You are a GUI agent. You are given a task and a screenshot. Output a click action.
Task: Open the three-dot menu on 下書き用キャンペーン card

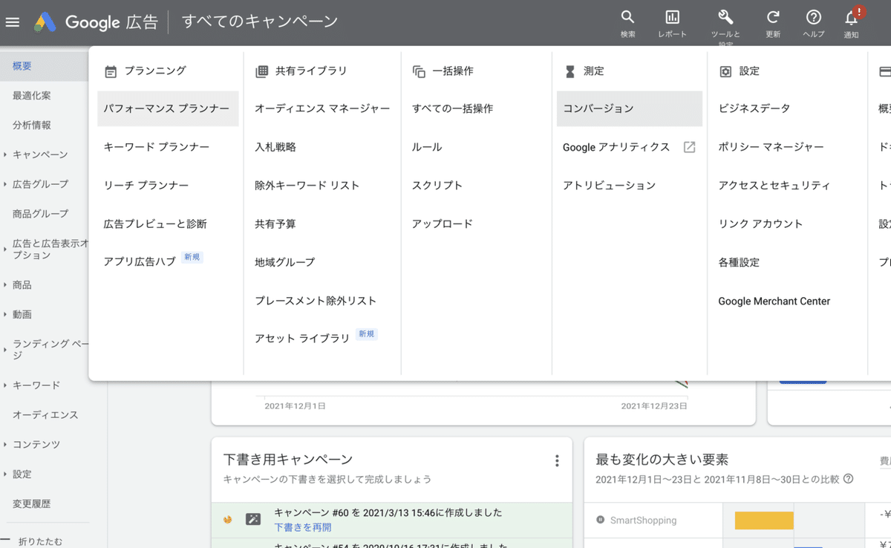[x=557, y=460]
